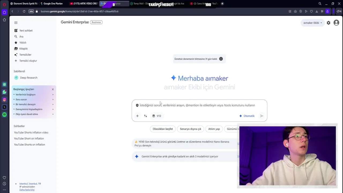Open Opera sidebar bookmarks star

4,20
